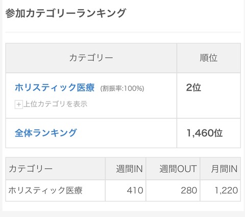
Task: Click the 順位 column header
Action: [209, 58]
